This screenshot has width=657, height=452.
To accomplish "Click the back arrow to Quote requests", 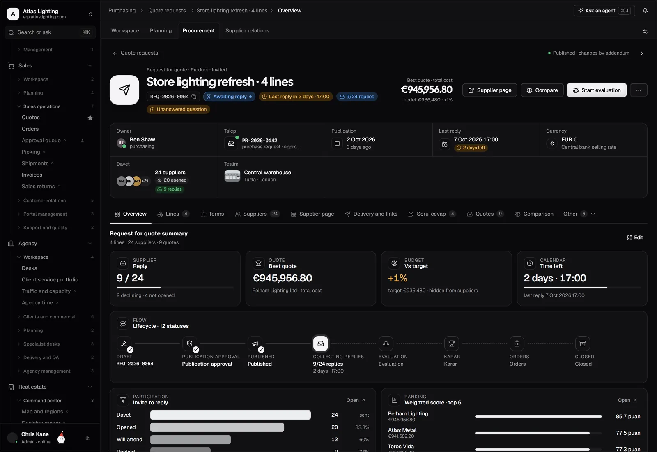I will (x=115, y=53).
